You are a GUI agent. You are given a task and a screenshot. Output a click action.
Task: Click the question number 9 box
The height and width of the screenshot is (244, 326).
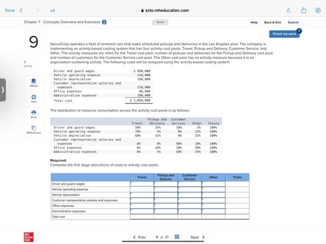34,42
